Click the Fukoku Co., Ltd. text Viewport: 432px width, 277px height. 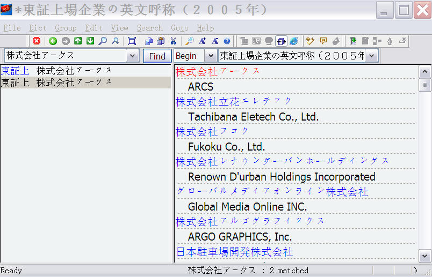(x=226, y=147)
